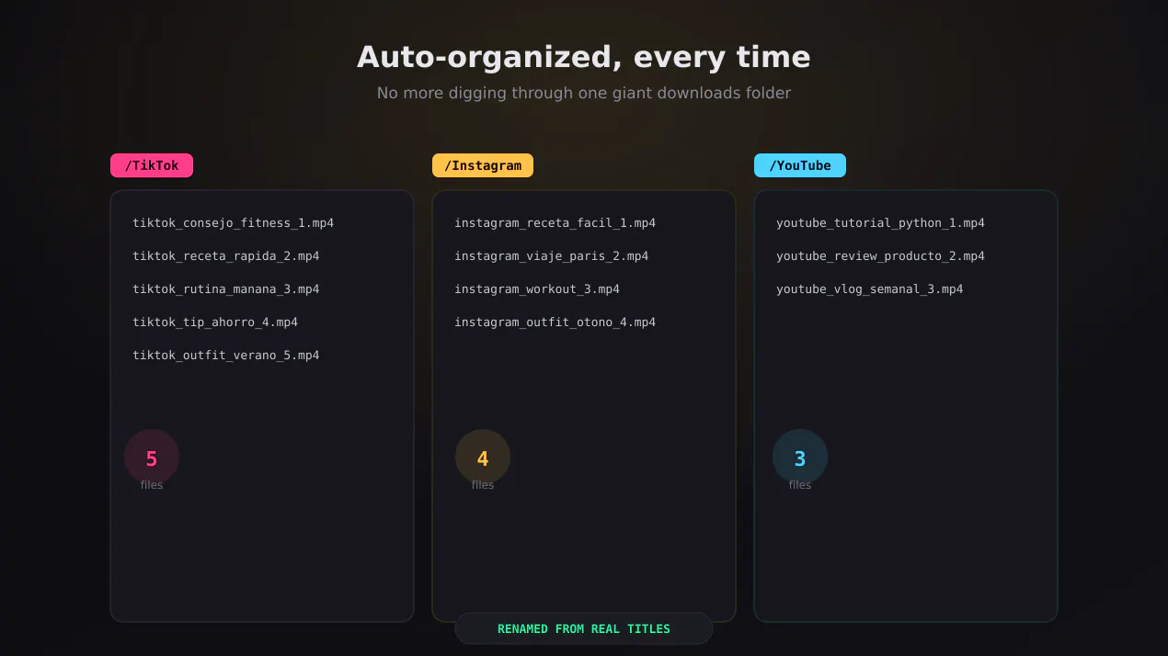Click the /TikTok folder tag

click(152, 165)
